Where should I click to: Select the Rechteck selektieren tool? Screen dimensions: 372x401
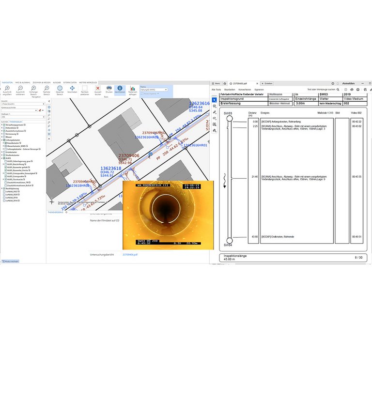click(x=85, y=91)
